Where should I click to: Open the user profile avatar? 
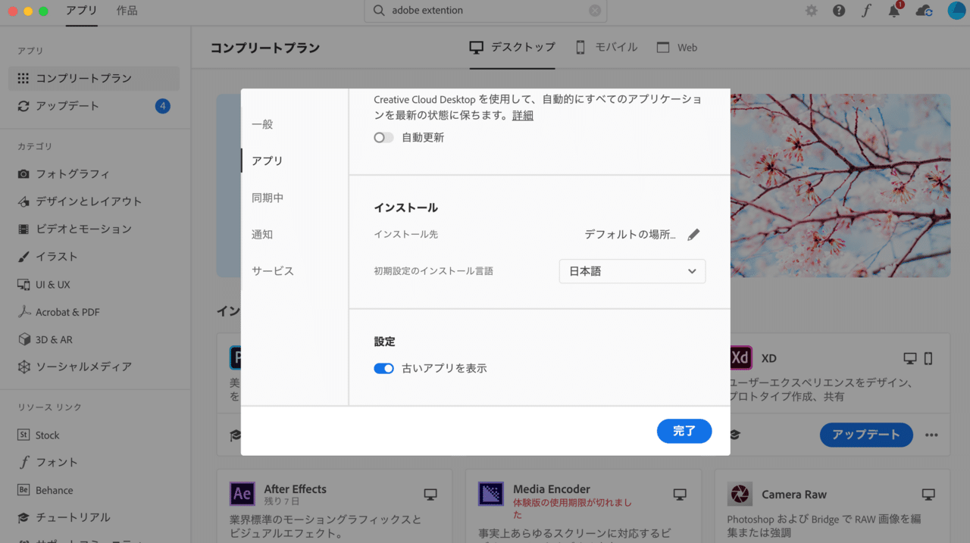click(956, 11)
